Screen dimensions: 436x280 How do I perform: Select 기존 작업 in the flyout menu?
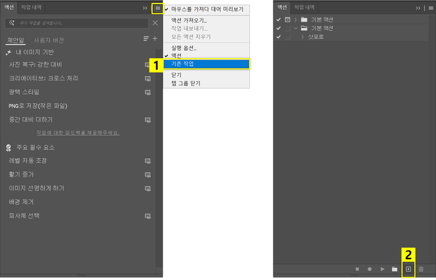click(206, 64)
